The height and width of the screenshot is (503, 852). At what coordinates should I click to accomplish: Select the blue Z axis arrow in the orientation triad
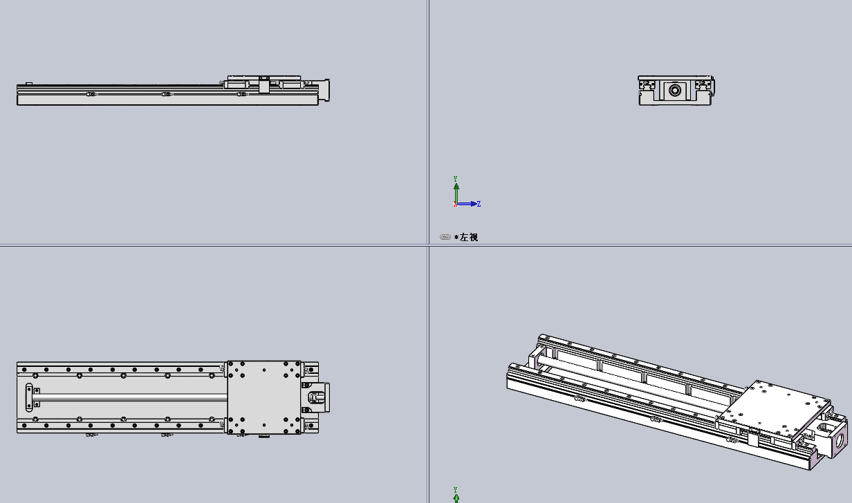coord(473,203)
